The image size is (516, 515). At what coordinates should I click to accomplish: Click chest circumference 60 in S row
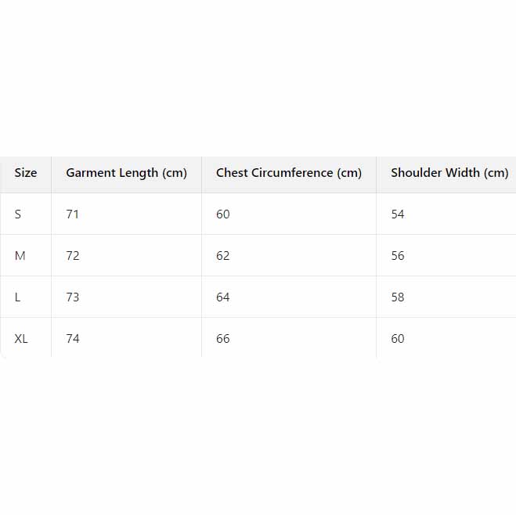pyautogui.click(x=223, y=214)
